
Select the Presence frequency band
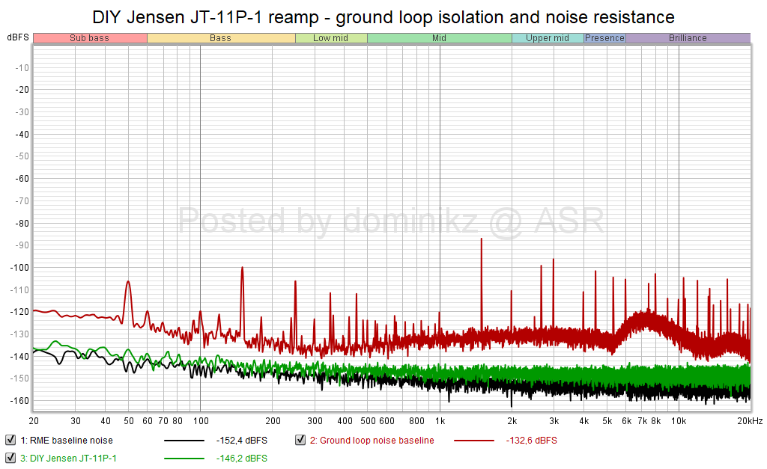click(604, 38)
